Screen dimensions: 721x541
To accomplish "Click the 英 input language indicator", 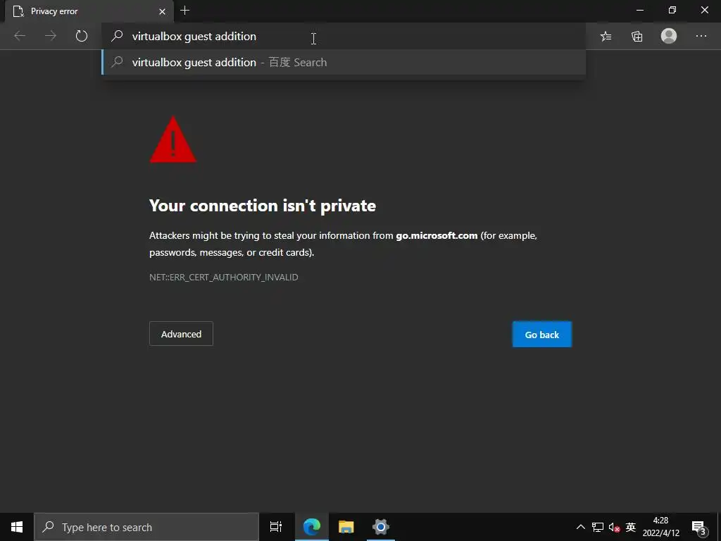I will [631, 527].
